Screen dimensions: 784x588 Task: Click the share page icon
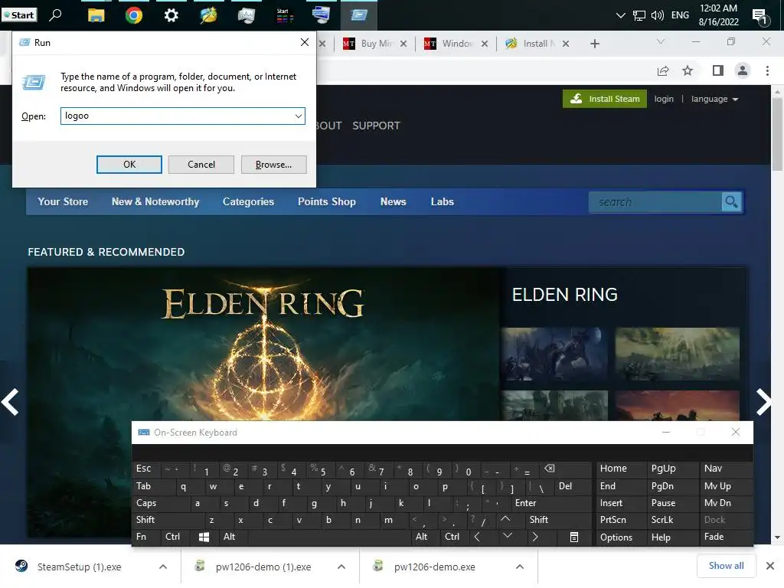[x=663, y=71]
